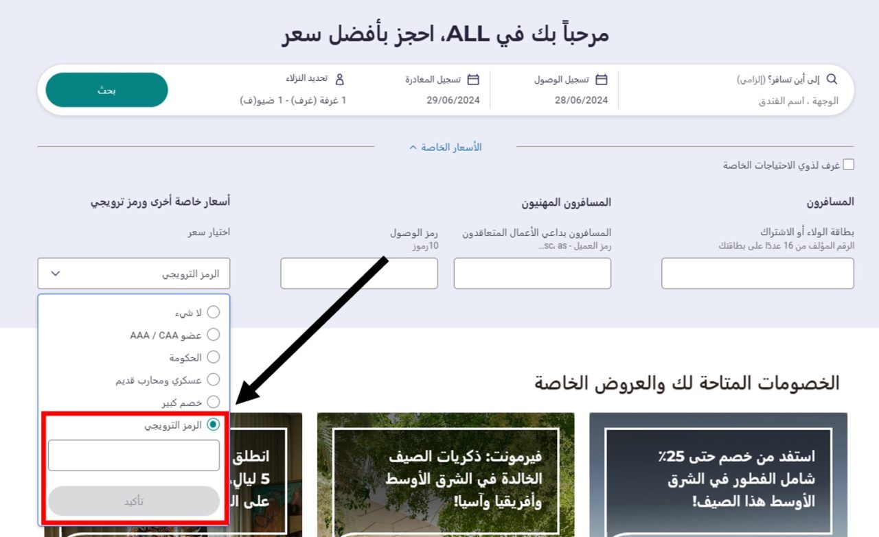Click the search magnifier icon in destination field

(832, 80)
